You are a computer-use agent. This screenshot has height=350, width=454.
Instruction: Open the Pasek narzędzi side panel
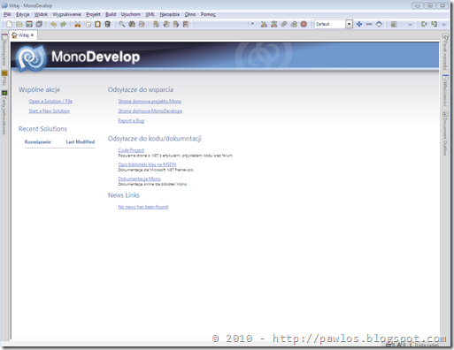click(445, 52)
